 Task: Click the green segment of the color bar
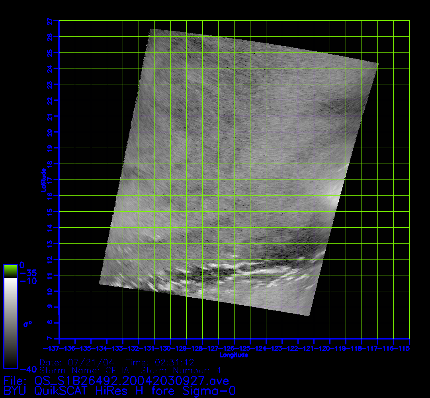(x=10, y=271)
